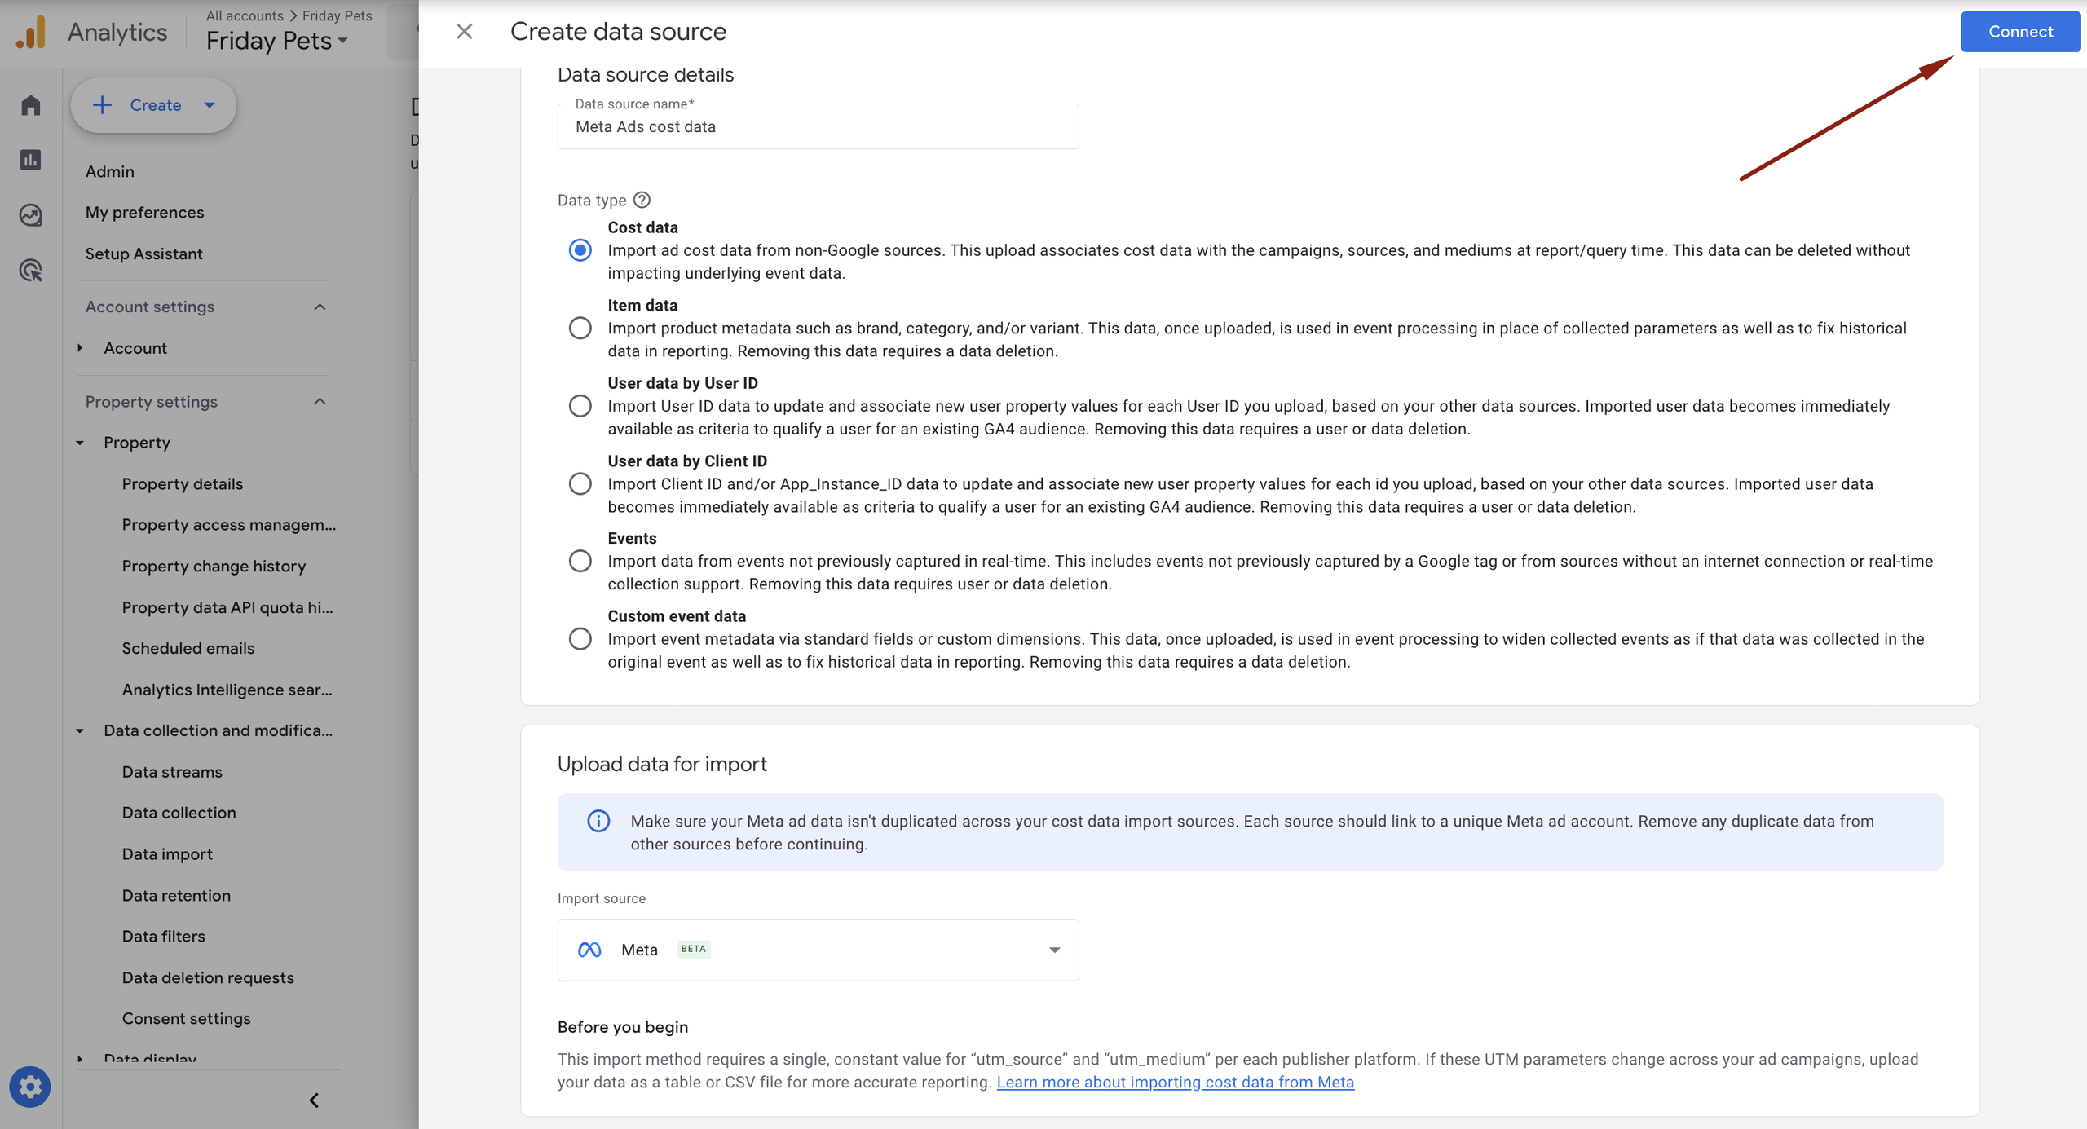Viewport: 2087px width, 1129px height.
Task: Expand the Data display group
Action: (80, 1059)
